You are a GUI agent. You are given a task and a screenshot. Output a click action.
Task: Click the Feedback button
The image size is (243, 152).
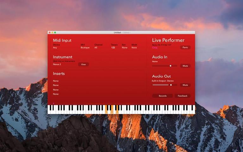(x=183, y=96)
